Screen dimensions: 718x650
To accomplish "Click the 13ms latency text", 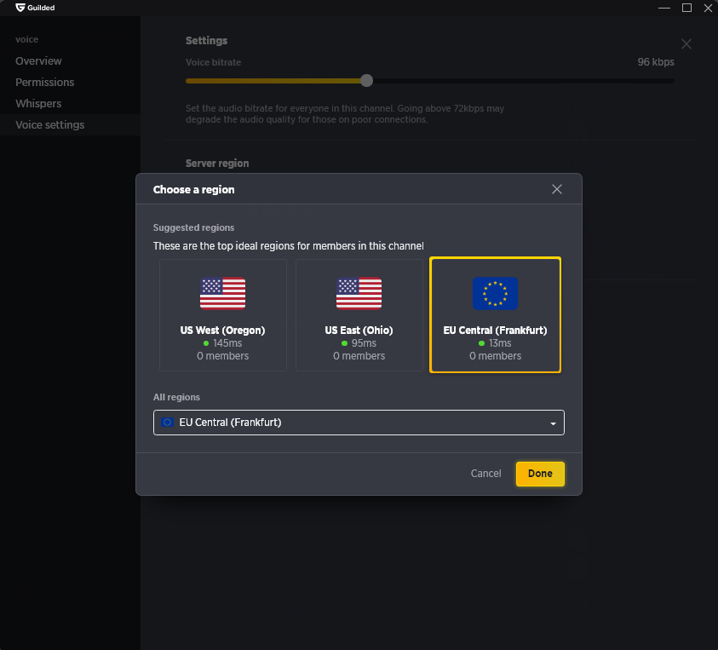I will click(500, 343).
